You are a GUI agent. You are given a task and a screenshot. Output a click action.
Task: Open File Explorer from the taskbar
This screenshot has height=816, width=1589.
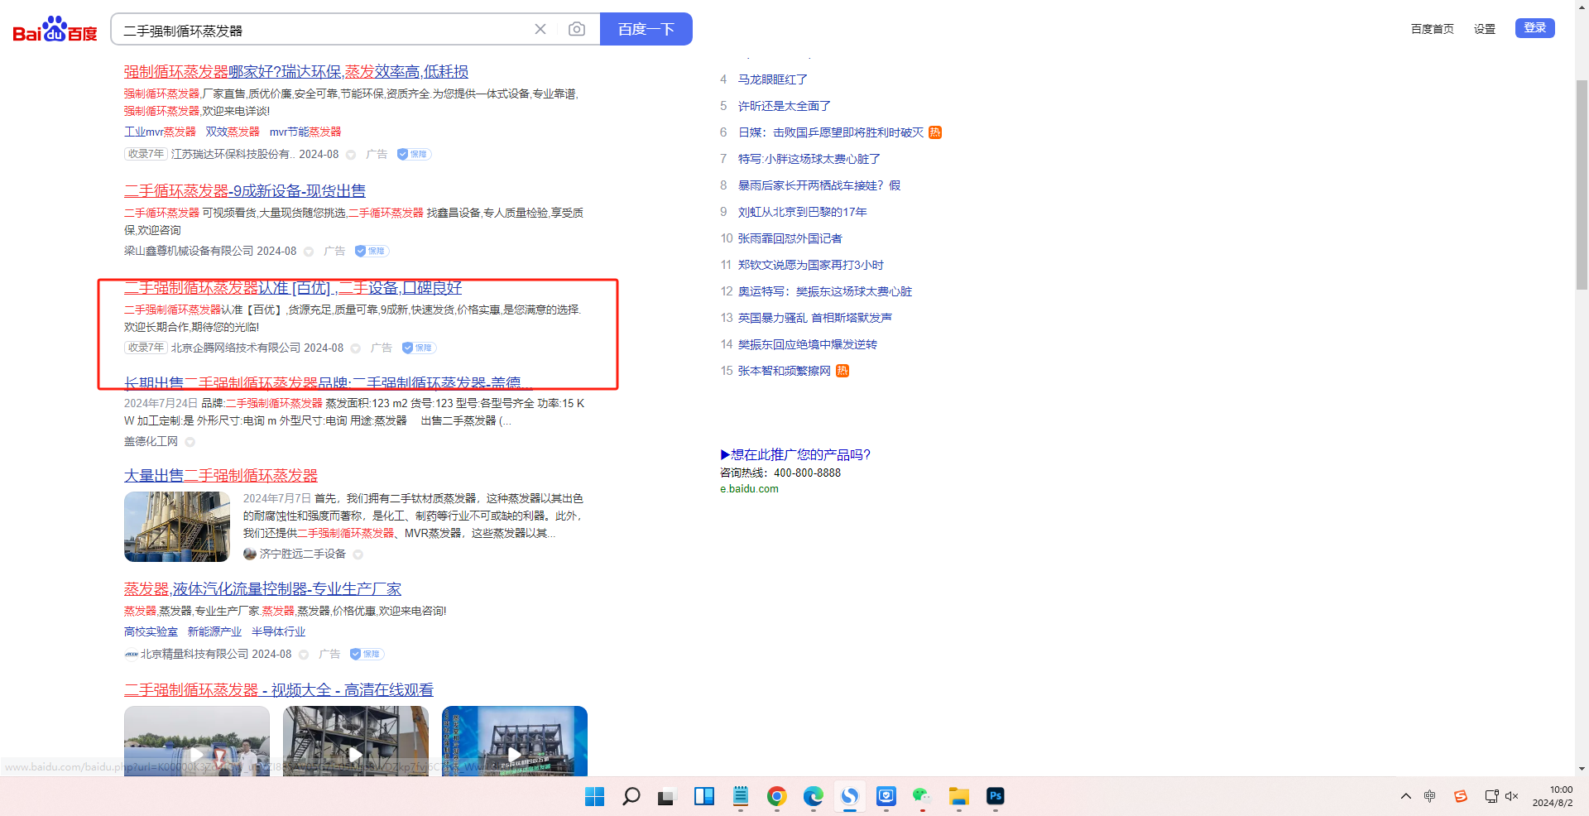[x=958, y=796]
